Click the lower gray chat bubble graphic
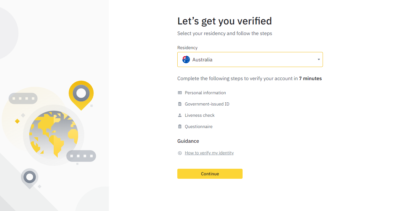The width and height of the screenshot is (413, 211). (x=81, y=156)
